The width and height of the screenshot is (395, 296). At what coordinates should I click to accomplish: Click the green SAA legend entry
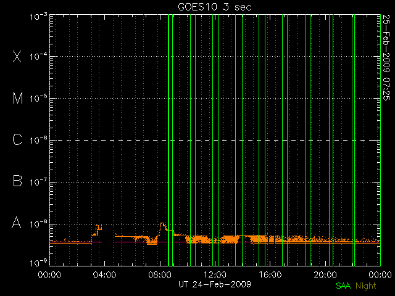343,286
